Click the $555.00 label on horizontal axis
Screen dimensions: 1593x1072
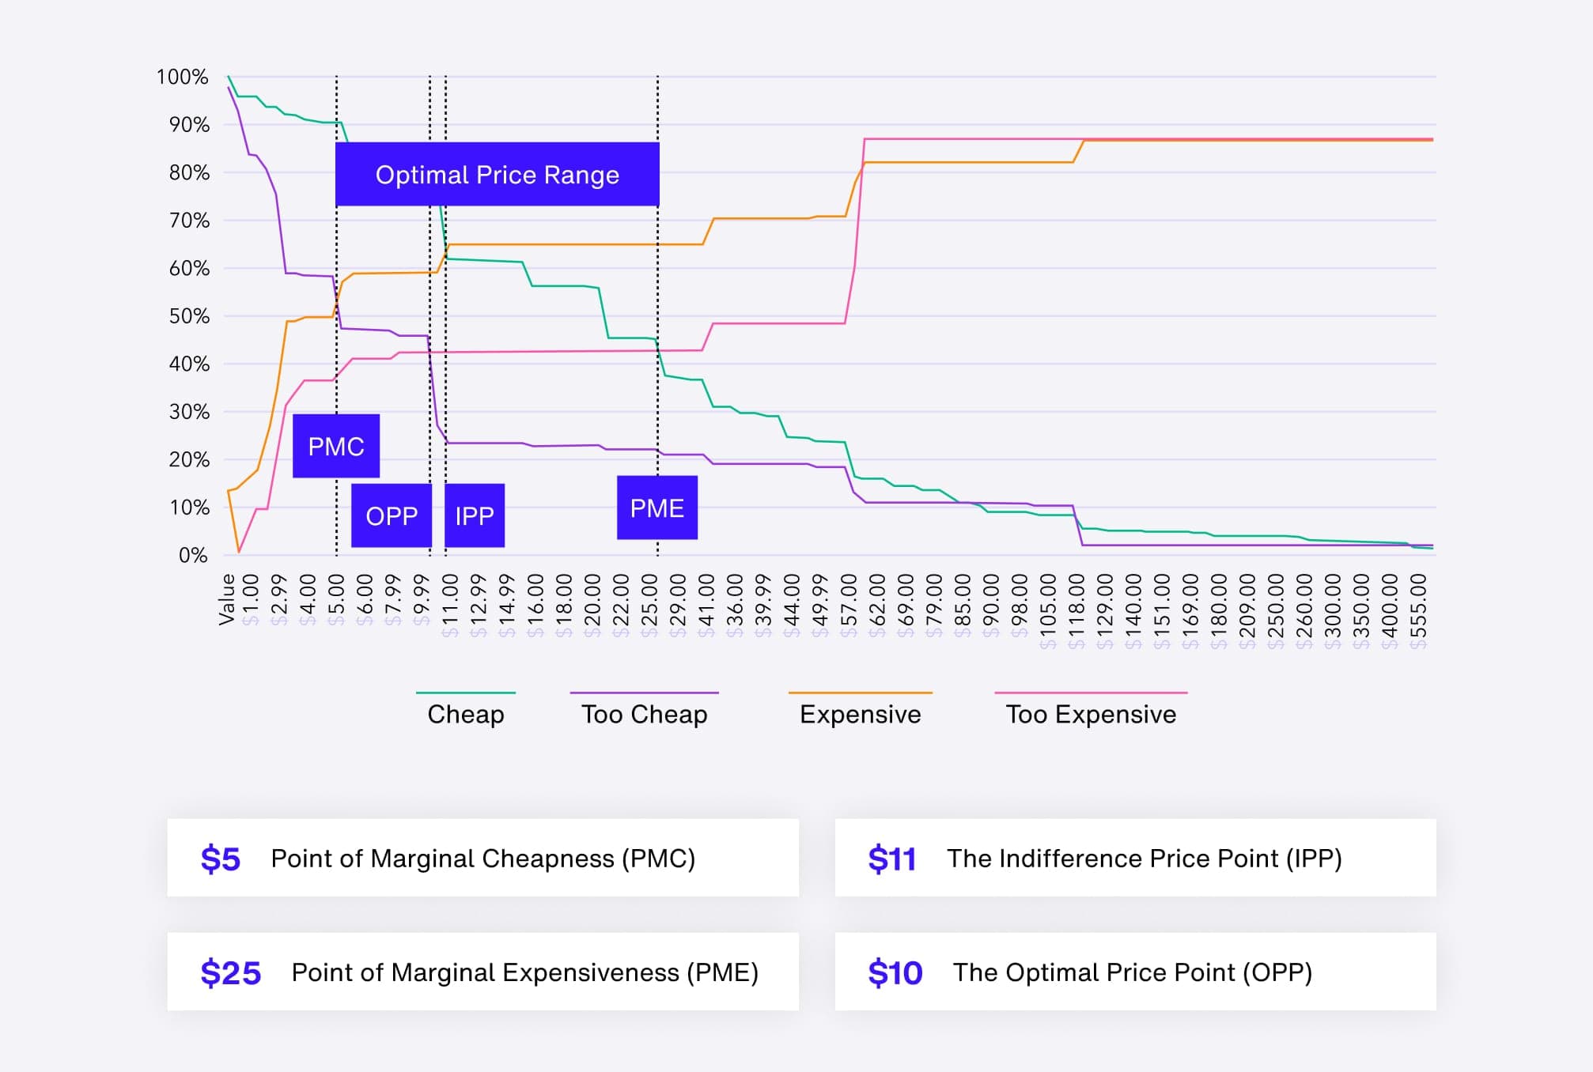click(x=1419, y=609)
